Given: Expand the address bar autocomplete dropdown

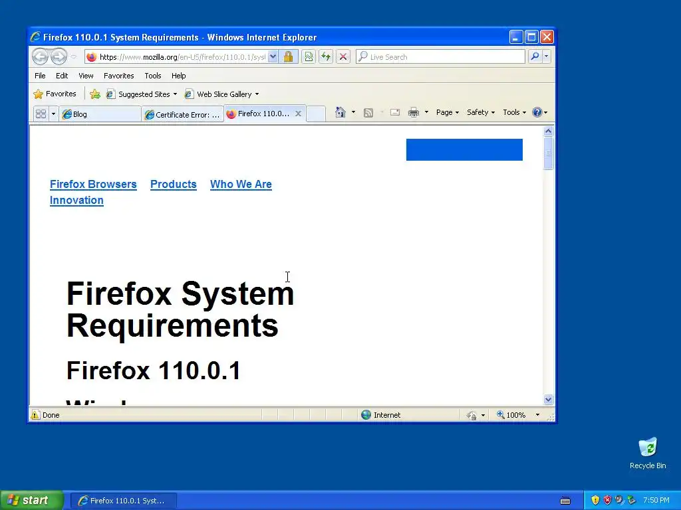Looking at the screenshot, I should [x=273, y=57].
